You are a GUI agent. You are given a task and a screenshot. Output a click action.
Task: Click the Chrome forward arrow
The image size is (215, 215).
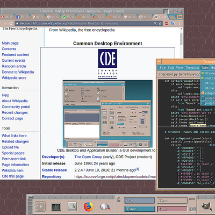pyautogui.click(x=5, y=23)
